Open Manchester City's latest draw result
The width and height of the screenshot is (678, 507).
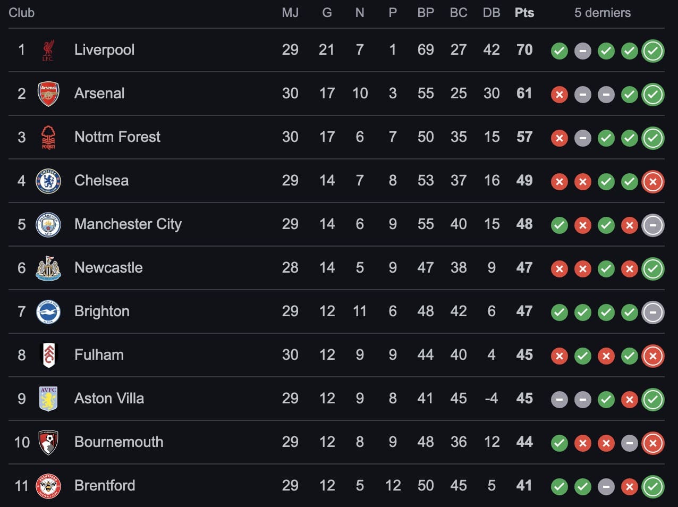653,225
